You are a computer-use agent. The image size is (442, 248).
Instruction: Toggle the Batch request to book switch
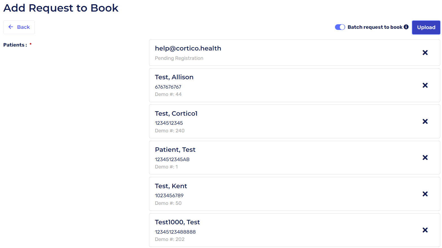pyautogui.click(x=340, y=27)
